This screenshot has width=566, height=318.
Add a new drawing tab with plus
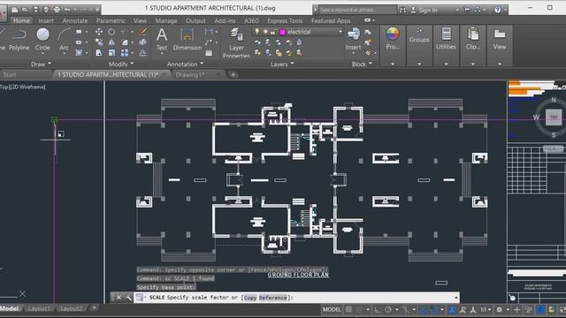pyautogui.click(x=233, y=74)
